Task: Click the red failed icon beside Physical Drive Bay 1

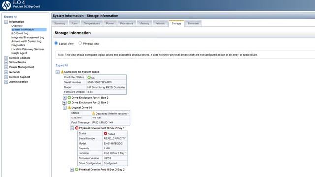Action: [77, 128]
